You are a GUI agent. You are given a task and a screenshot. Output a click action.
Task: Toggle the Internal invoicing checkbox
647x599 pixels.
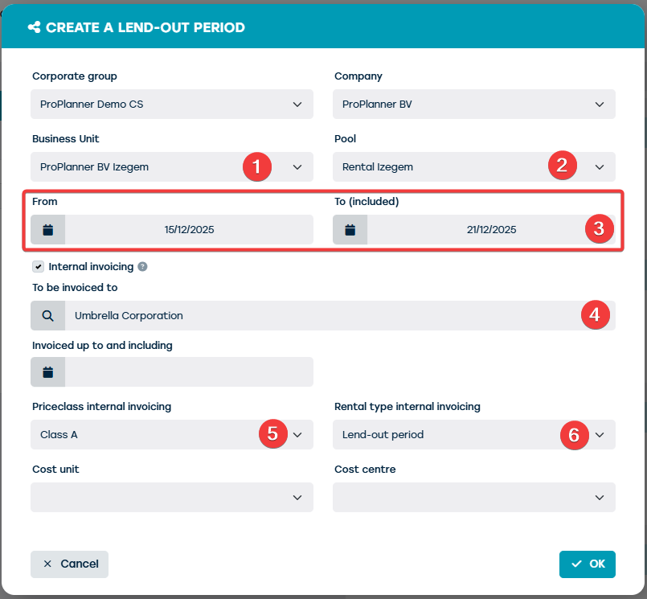click(x=38, y=267)
